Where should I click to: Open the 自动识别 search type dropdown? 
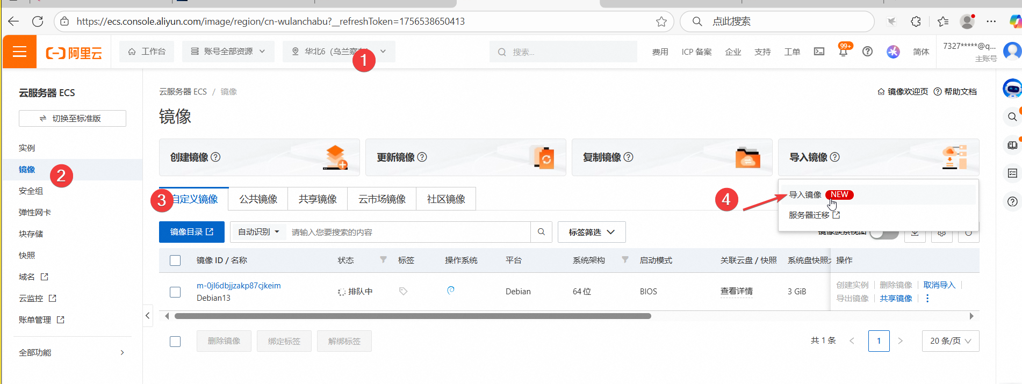258,232
